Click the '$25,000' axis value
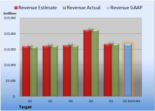 click(x=10, y=18)
